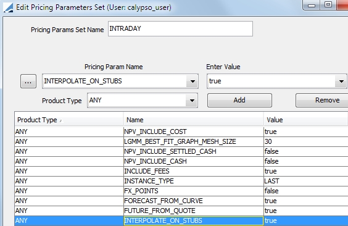This screenshot has height=226, width=348.
Task: Expand the Product Type combo box arrow
Action: pos(192,101)
